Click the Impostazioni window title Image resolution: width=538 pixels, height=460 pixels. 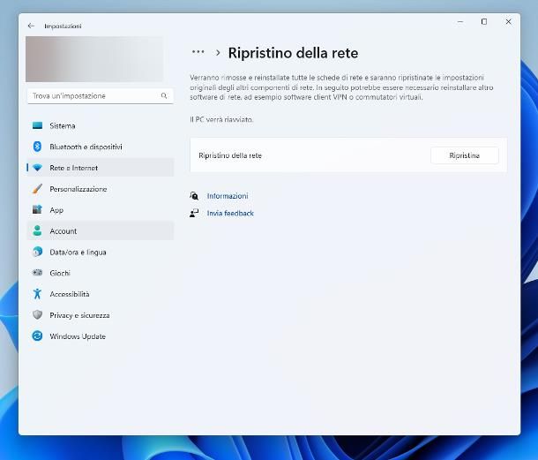pos(63,26)
